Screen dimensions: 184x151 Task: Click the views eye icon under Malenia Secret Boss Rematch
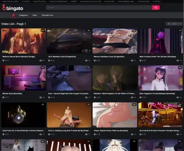tap(40, 61)
